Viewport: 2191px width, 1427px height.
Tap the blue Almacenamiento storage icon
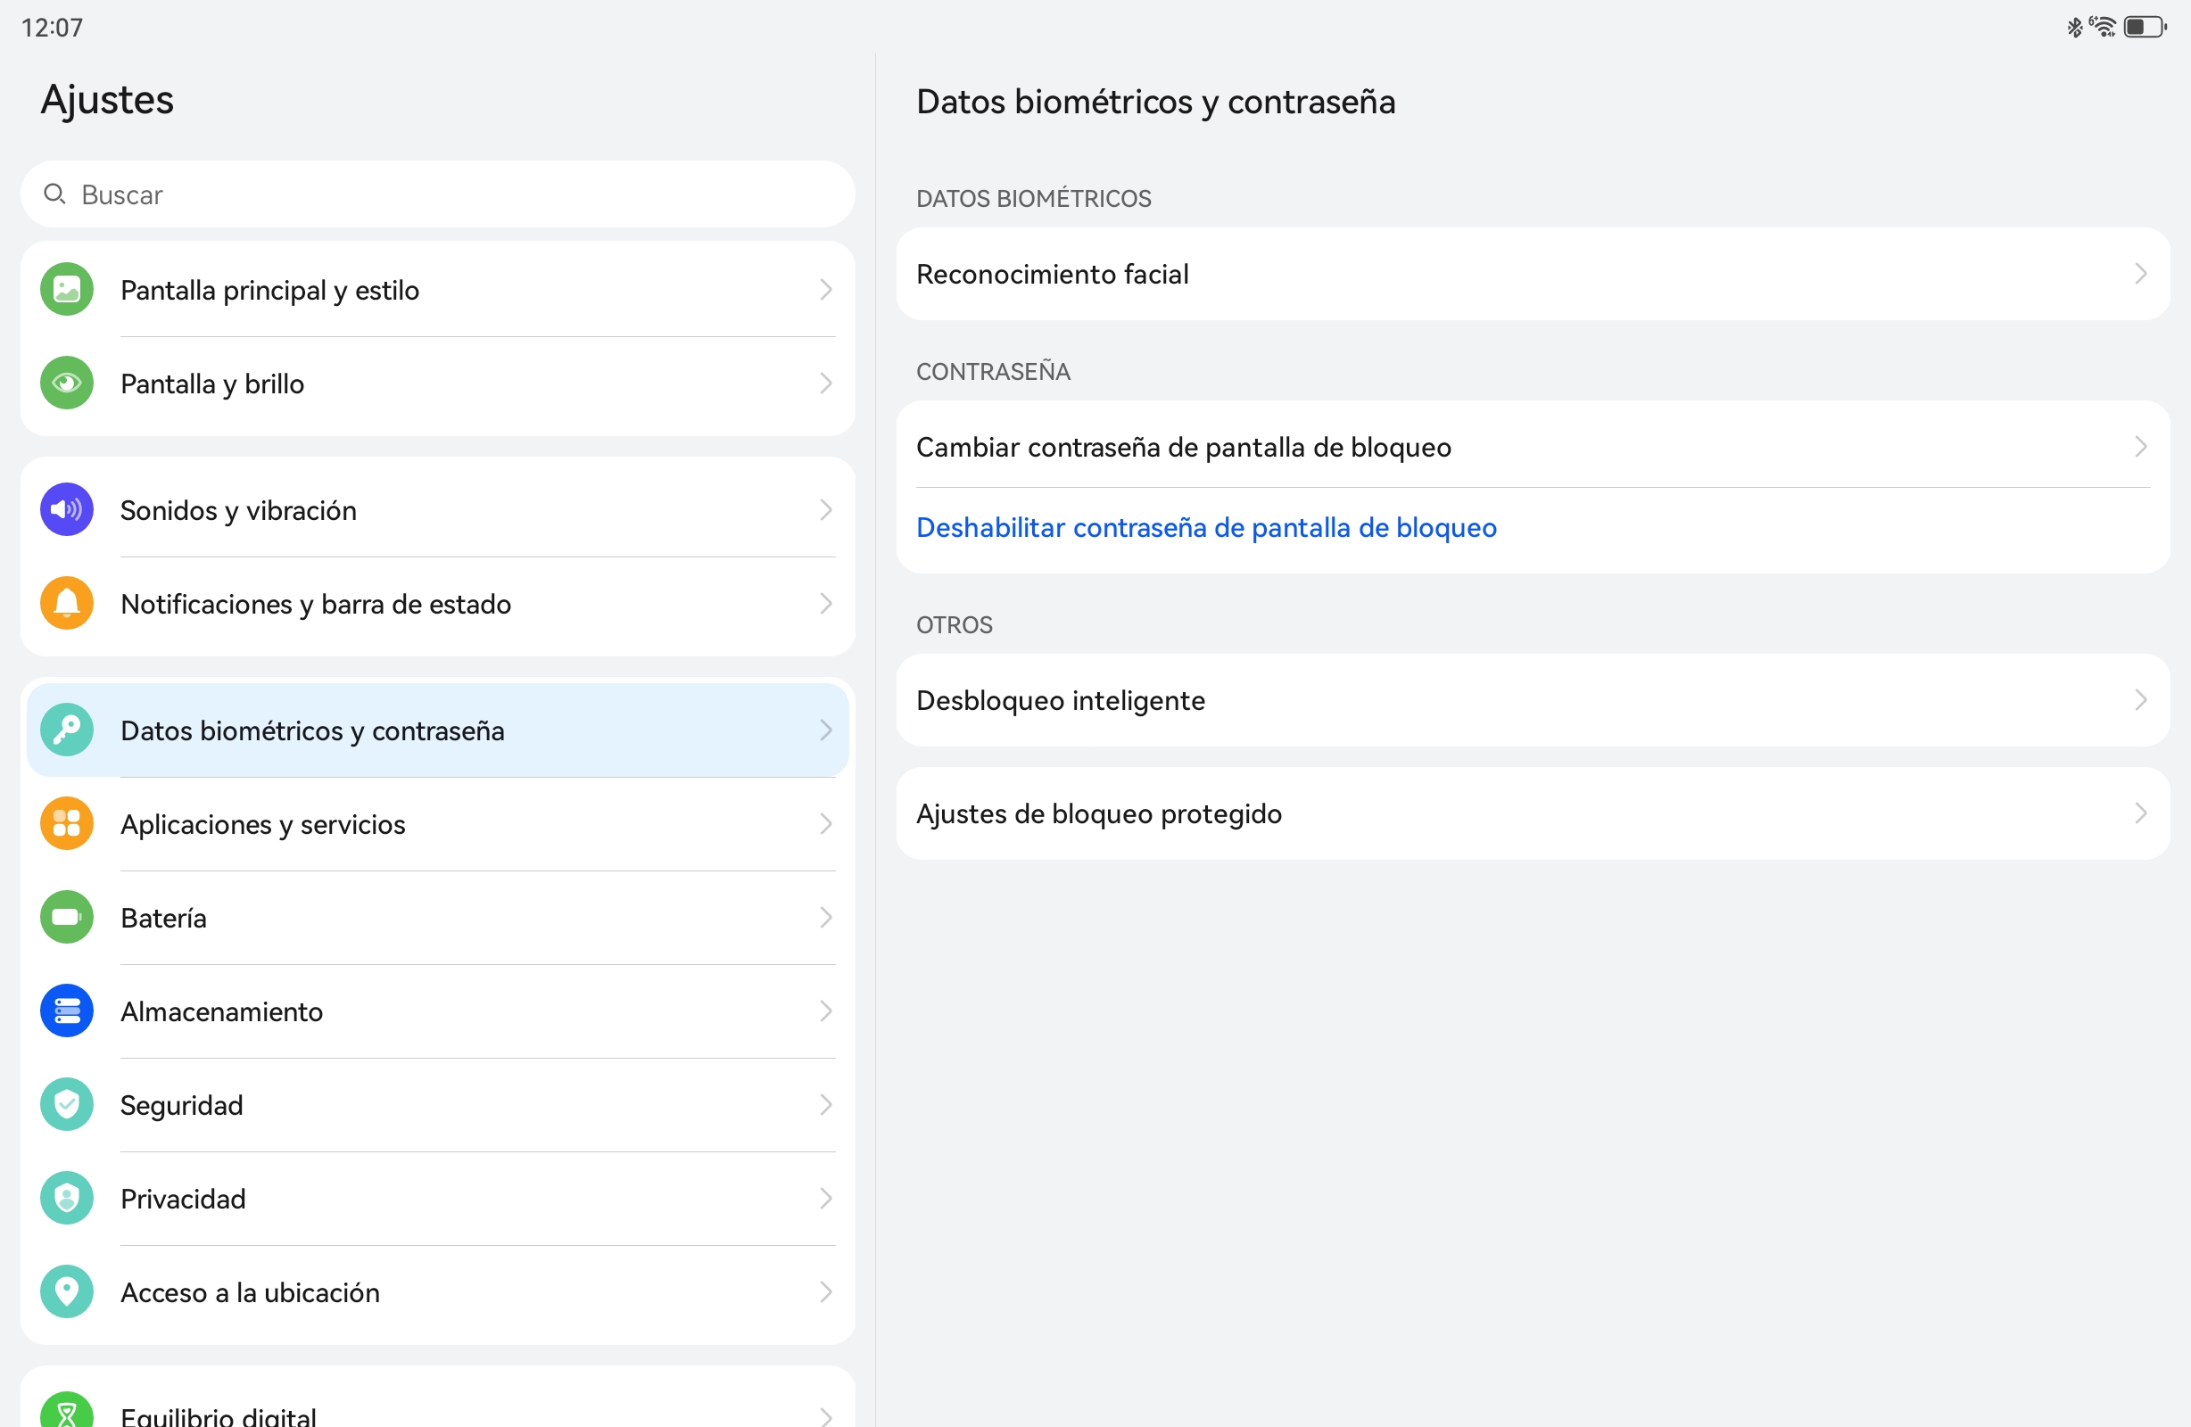[66, 1010]
